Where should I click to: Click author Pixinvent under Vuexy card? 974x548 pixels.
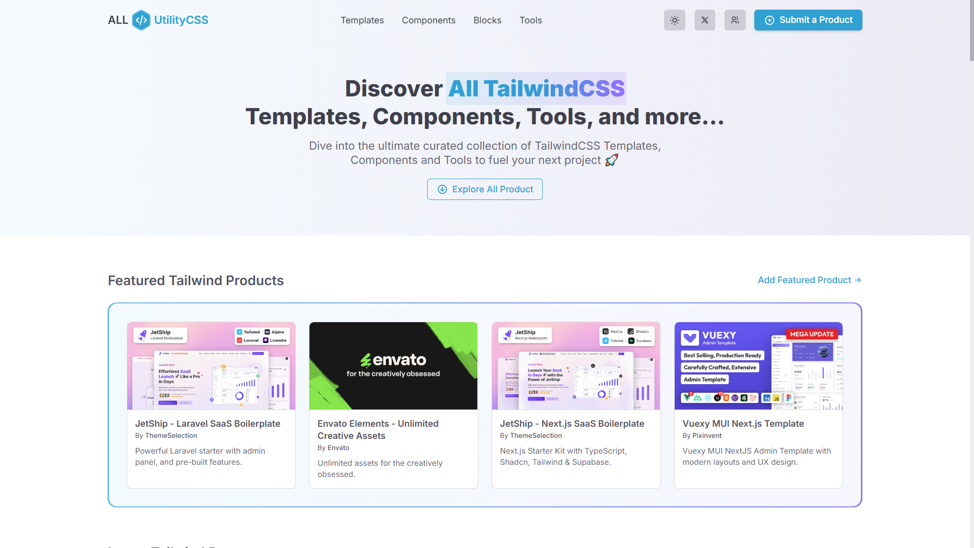click(x=707, y=436)
